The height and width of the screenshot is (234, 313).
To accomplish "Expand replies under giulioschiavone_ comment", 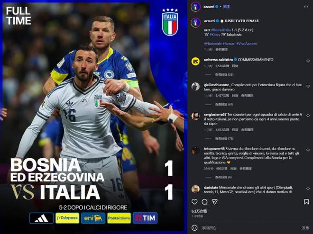I will tap(224, 104).
